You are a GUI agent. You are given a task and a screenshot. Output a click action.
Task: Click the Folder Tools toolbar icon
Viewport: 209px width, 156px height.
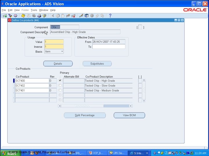pos(102,16)
